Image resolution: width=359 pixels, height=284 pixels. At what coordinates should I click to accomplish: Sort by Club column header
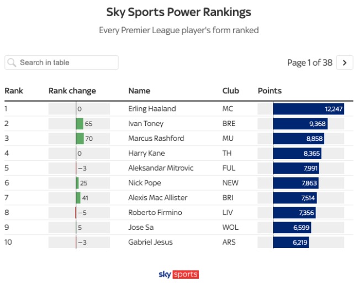coord(230,91)
